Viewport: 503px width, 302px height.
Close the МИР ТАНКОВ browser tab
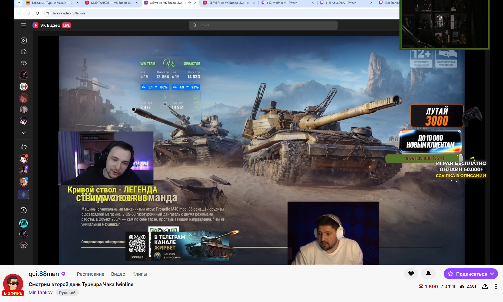(136, 3)
